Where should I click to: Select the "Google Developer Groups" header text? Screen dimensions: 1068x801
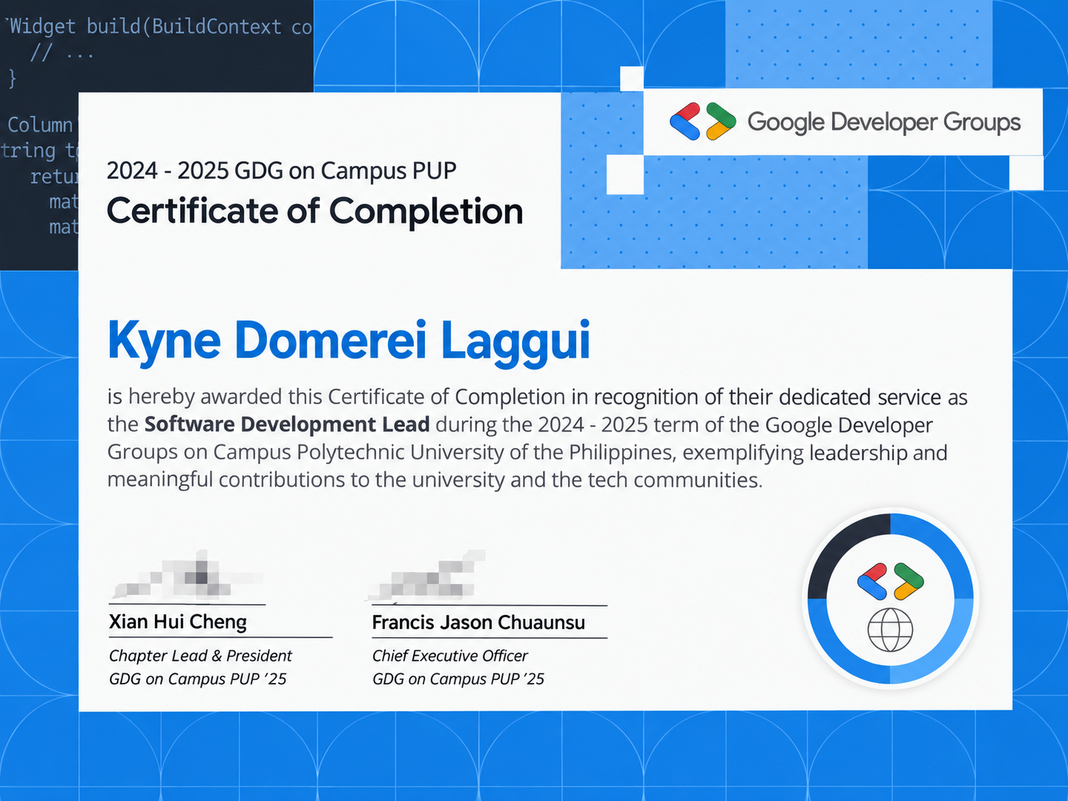884,122
